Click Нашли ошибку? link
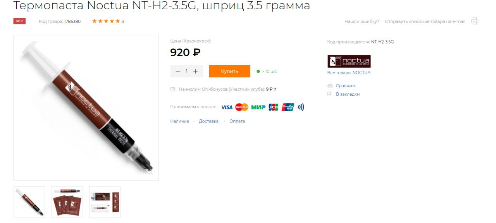 (x=362, y=21)
